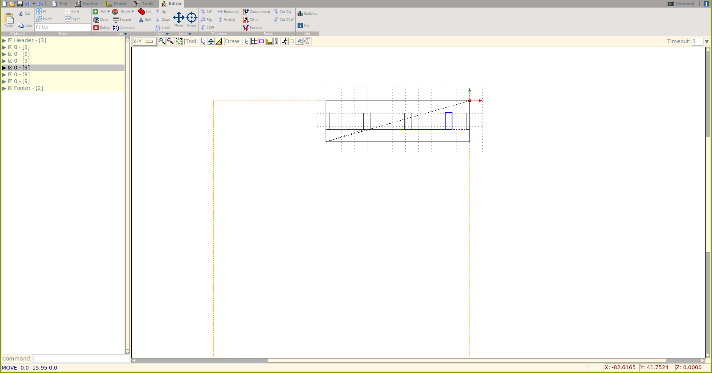Image resolution: width=712 pixels, height=373 pixels.
Task: Cut the selected block with Cut
Action: [x=24, y=14]
